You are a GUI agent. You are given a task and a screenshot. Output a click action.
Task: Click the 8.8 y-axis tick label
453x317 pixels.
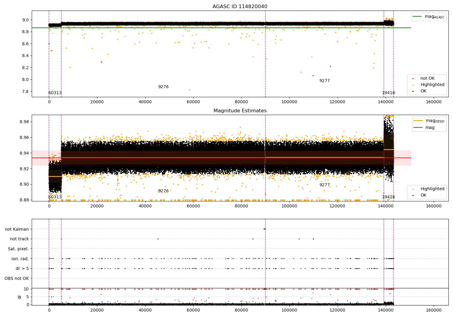(26, 32)
